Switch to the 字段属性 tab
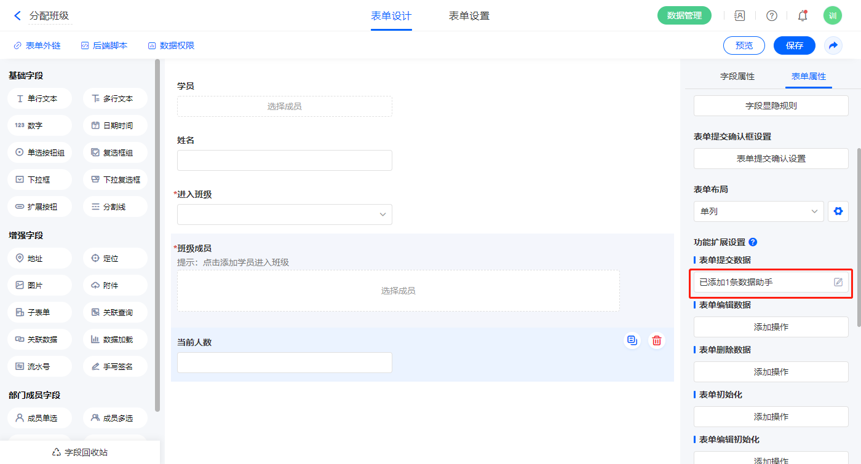 737,76
